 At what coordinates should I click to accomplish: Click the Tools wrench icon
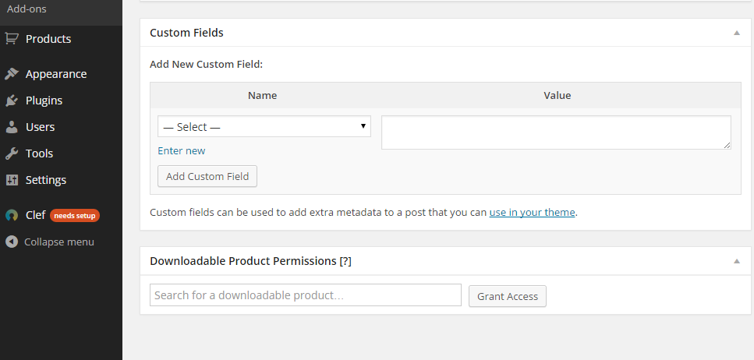12,154
